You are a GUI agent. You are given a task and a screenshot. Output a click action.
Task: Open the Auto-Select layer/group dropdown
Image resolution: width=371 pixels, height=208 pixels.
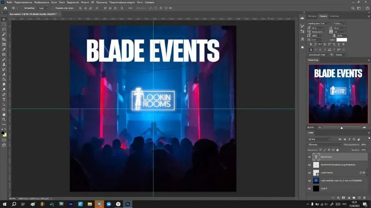pos(43,8)
